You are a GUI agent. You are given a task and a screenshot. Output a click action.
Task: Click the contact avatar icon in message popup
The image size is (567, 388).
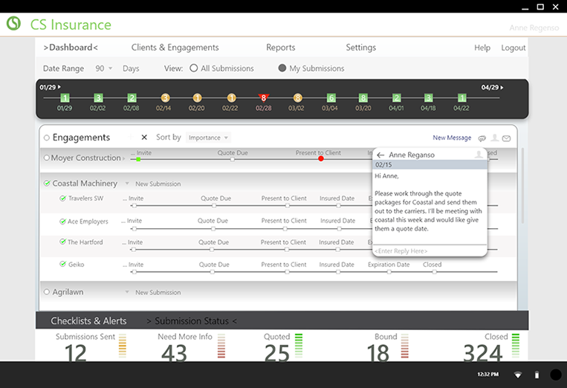coord(478,155)
